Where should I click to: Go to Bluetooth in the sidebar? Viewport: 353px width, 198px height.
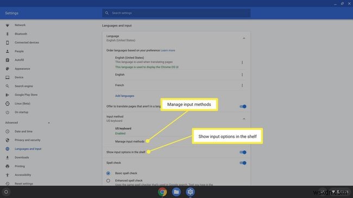click(21, 34)
